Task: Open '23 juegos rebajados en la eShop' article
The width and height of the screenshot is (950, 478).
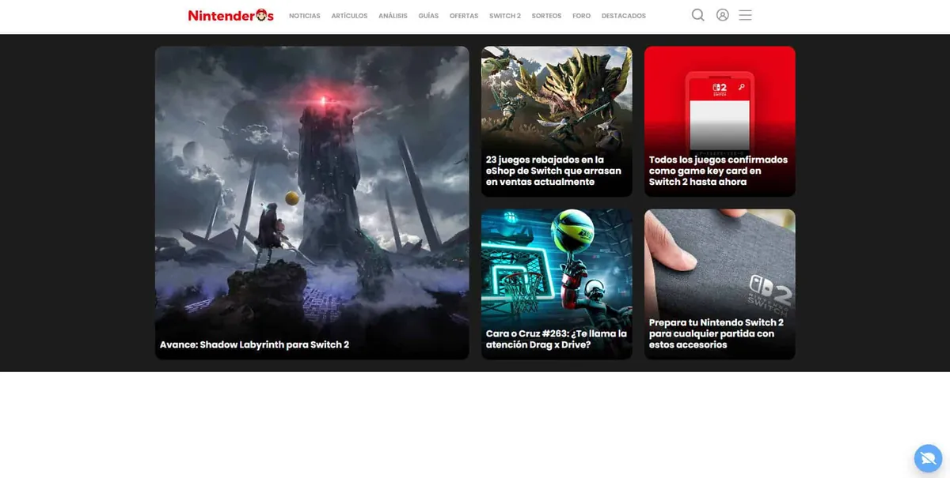Action: (553, 171)
